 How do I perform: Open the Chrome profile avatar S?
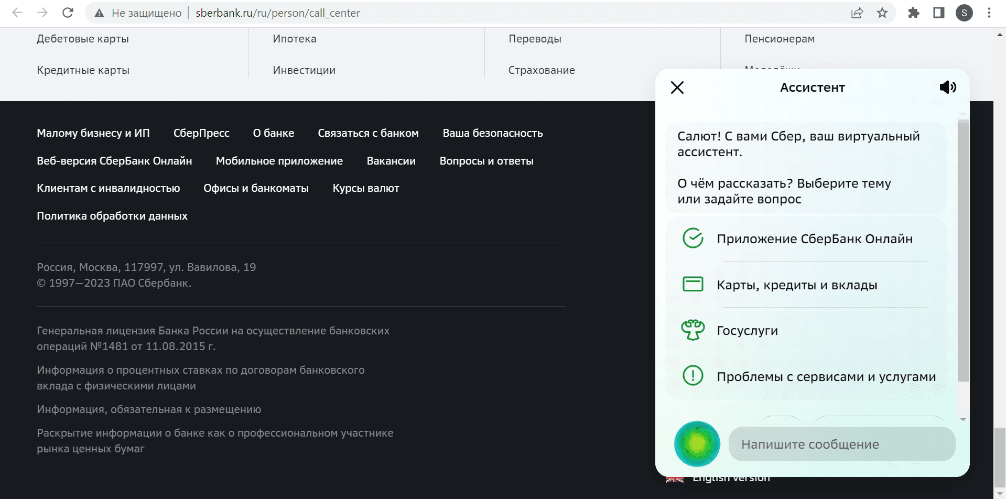pyautogui.click(x=964, y=13)
